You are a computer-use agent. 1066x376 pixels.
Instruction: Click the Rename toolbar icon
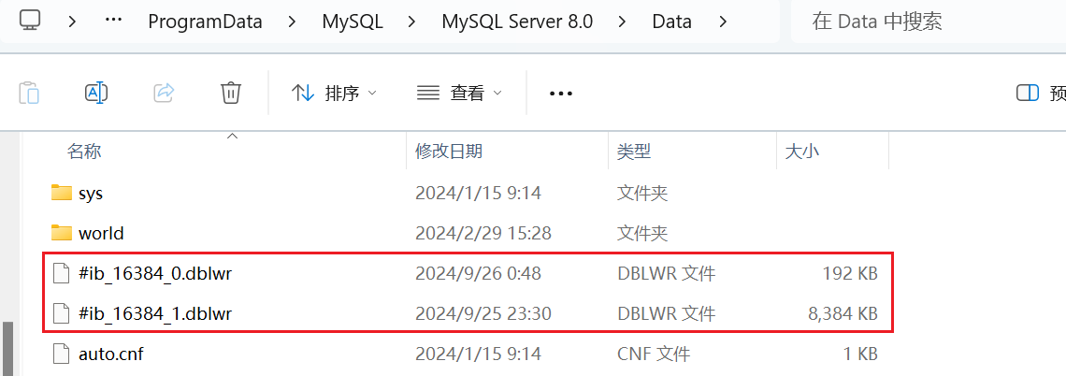(x=96, y=93)
